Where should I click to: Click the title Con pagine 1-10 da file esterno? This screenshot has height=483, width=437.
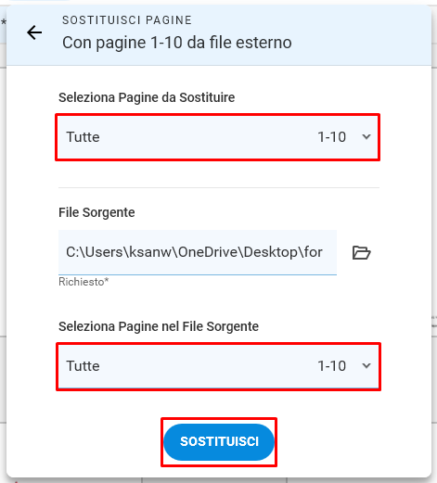(177, 43)
